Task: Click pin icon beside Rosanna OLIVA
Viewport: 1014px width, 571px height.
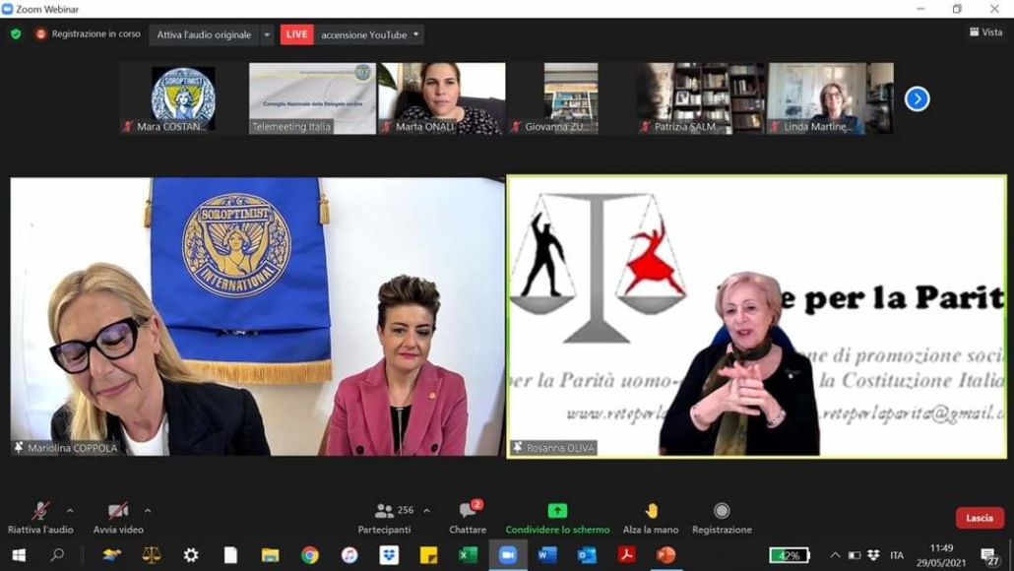Action: (518, 448)
